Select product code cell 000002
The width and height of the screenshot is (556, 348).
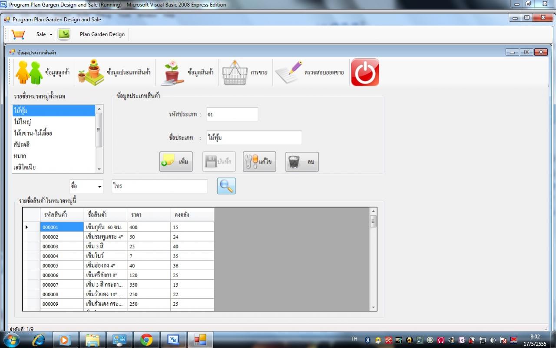(62, 237)
